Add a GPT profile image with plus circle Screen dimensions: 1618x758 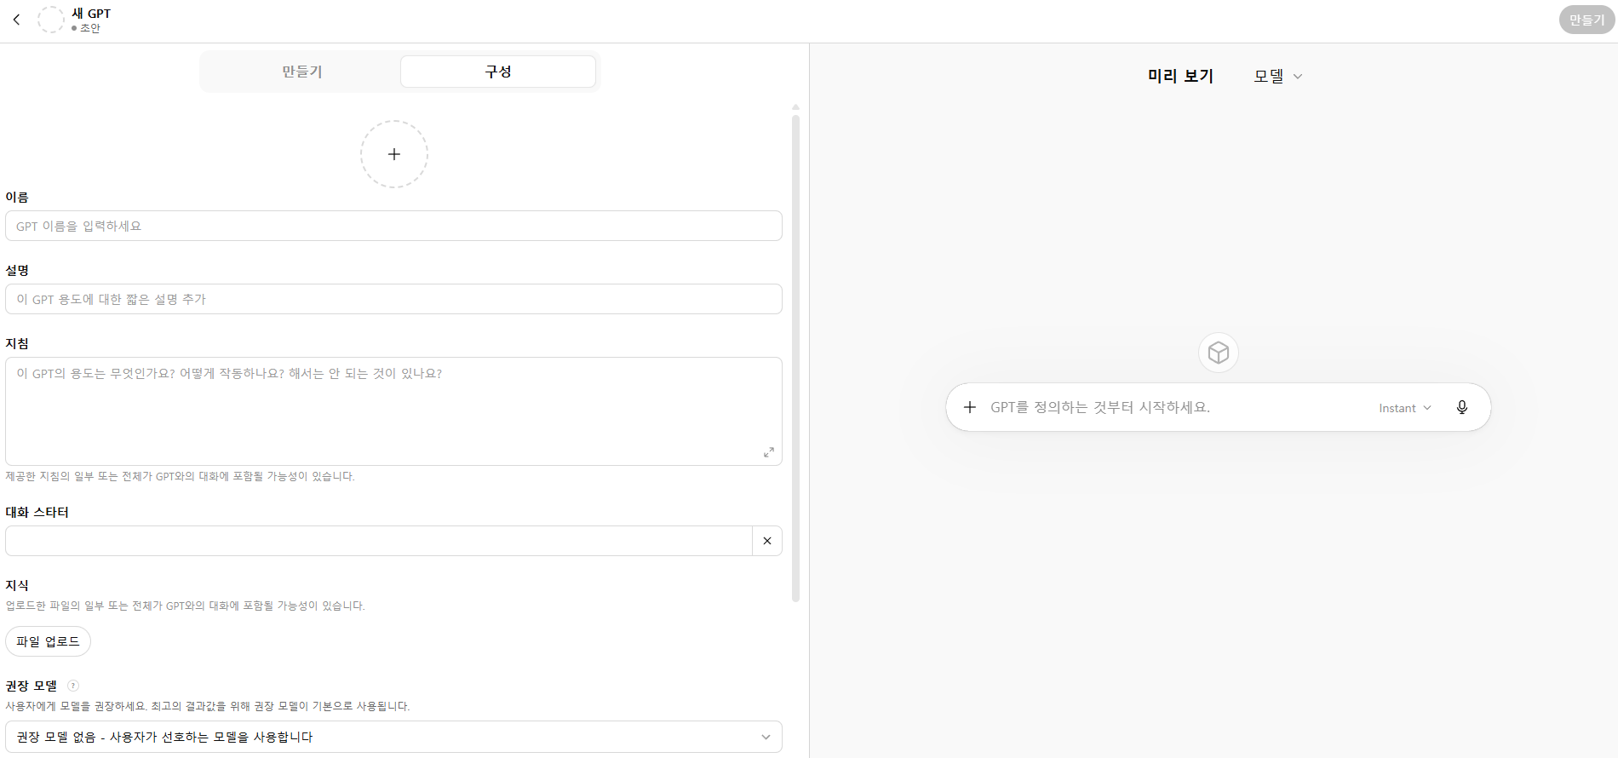[x=394, y=154]
